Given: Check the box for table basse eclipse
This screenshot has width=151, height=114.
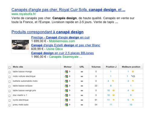Looking at the screenshot, I should (9, 86).
